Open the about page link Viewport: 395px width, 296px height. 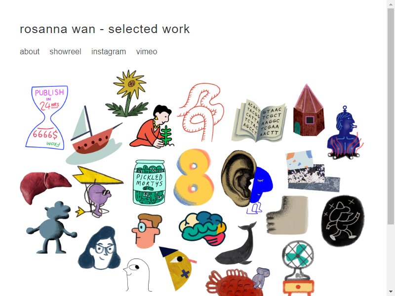[30, 52]
